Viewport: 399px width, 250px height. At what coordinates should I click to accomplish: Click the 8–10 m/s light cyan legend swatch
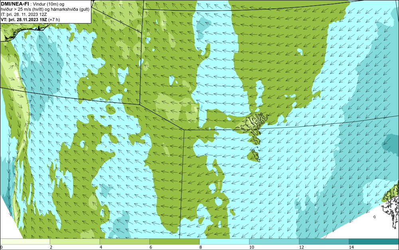point(224,242)
